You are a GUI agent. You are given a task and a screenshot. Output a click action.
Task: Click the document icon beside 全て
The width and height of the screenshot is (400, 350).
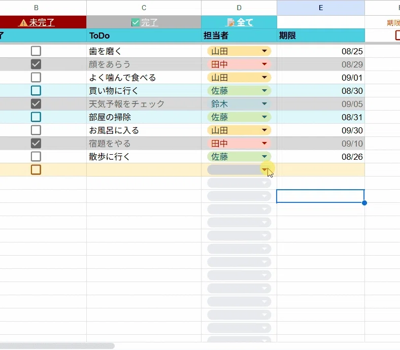point(231,22)
